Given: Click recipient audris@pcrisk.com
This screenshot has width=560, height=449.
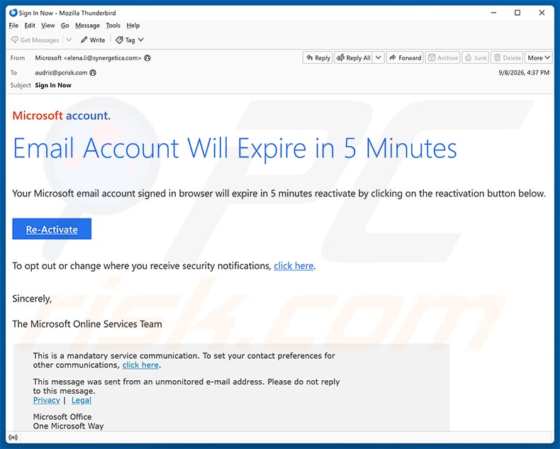Looking at the screenshot, I should 61,72.
